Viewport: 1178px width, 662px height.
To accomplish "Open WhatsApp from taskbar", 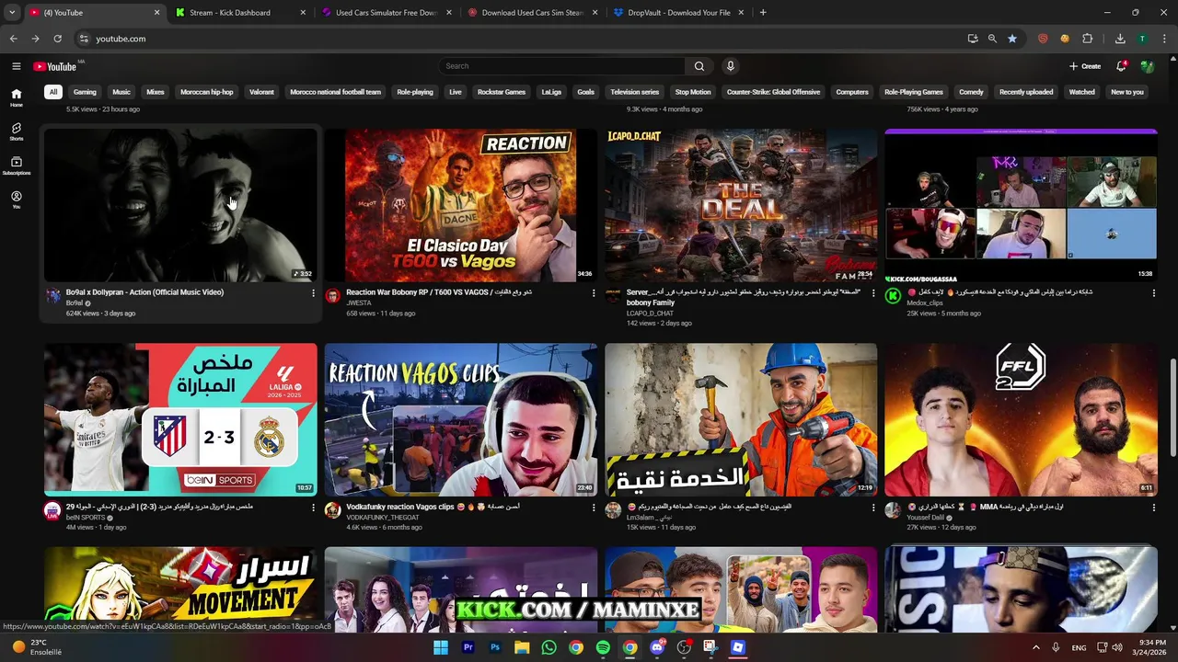I will click(549, 647).
